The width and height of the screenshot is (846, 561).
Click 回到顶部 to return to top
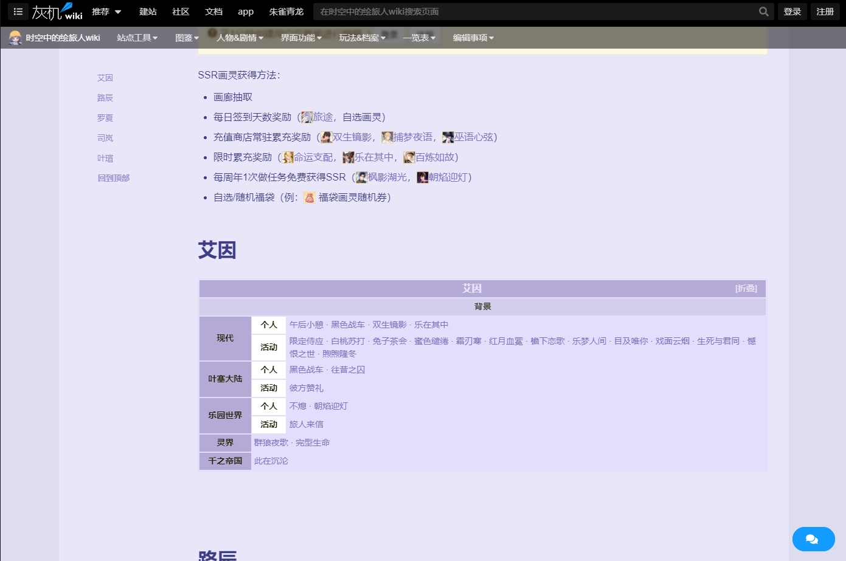pos(113,177)
